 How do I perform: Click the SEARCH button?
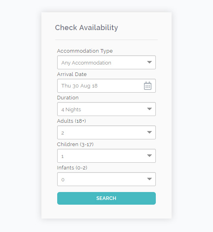106,198
